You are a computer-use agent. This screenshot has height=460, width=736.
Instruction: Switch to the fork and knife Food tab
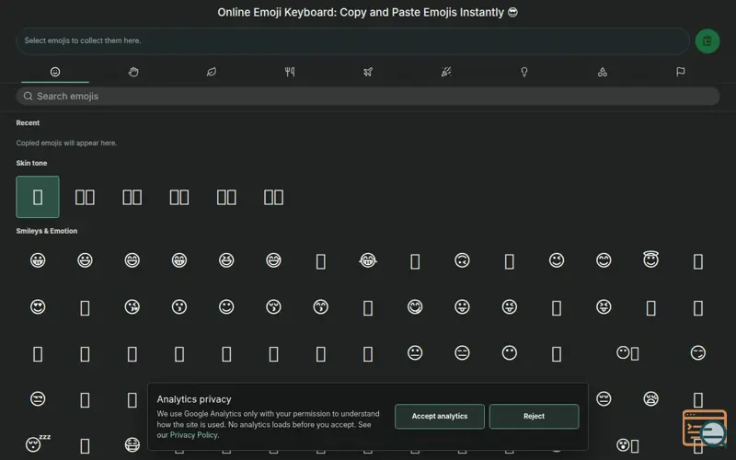coord(290,72)
